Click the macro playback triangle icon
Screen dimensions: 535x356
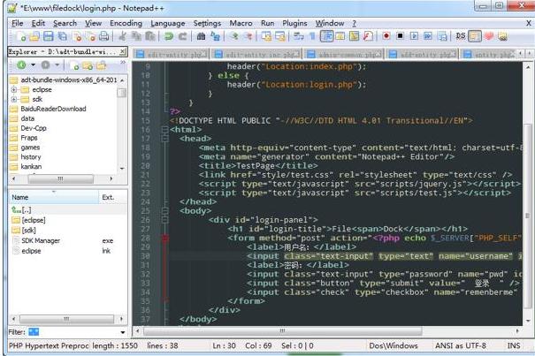pyautogui.click(x=415, y=37)
